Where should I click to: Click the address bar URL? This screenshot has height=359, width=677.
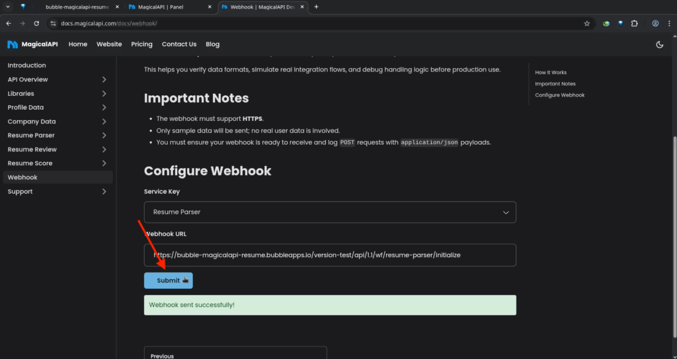point(109,23)
